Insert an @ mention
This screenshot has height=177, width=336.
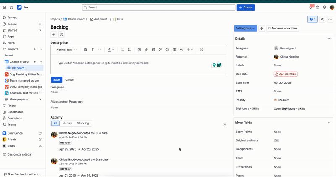click(x=160, y=50)
